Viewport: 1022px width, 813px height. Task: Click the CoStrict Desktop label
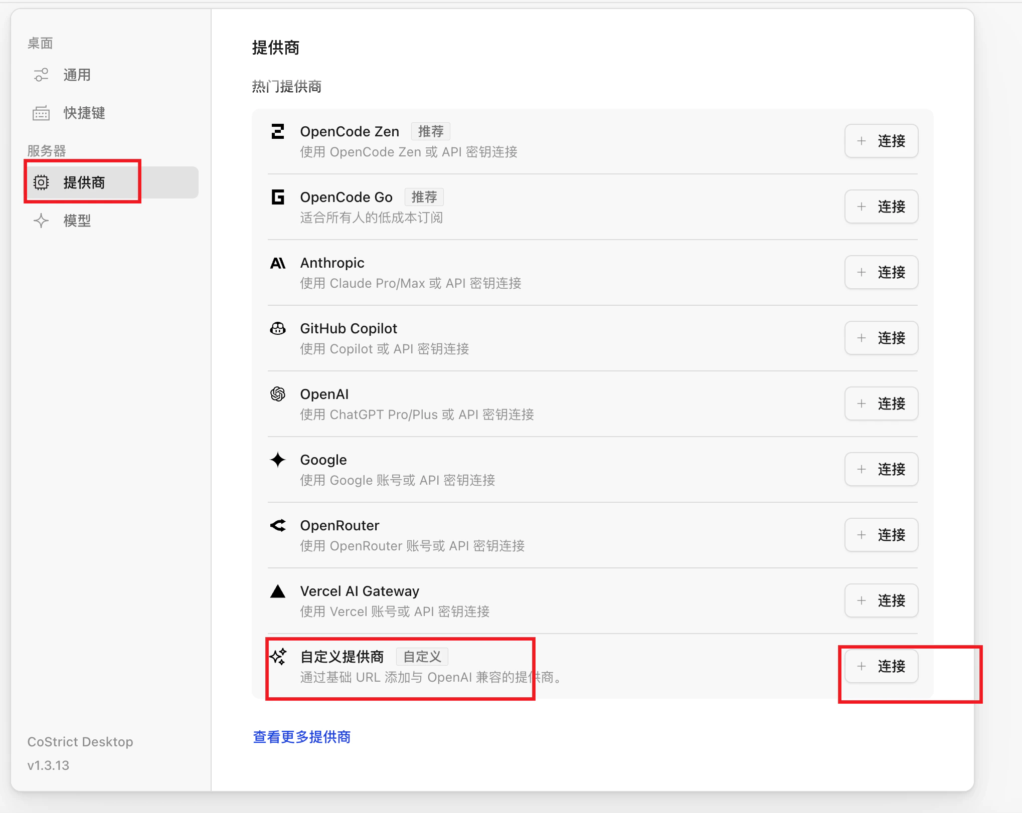point(80,742)
